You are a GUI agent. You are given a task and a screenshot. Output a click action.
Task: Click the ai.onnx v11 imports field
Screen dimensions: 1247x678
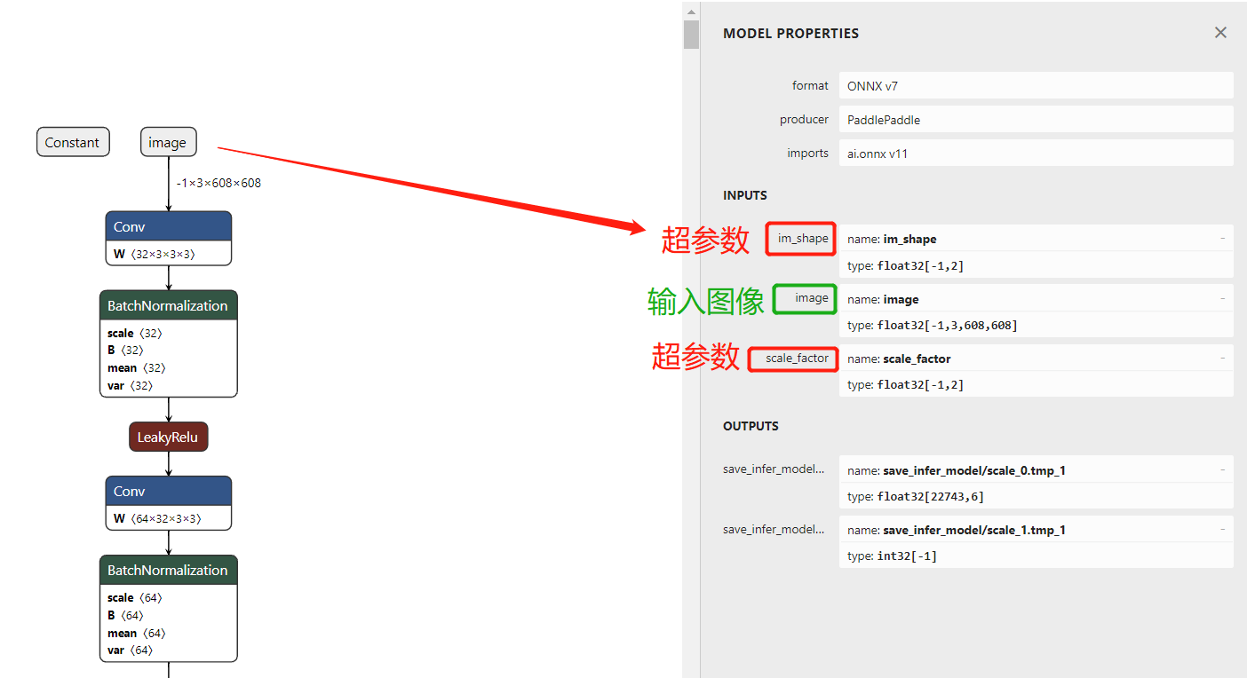point(1036,153)
